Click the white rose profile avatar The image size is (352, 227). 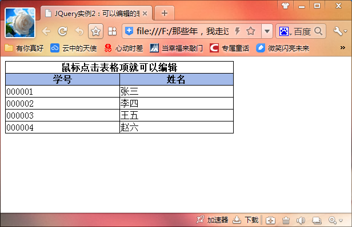pos(20,23)
